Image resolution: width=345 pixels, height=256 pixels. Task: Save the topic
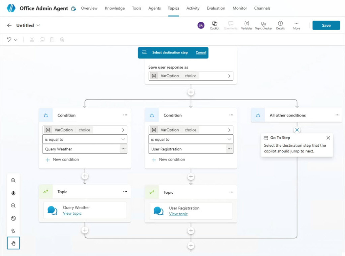pyautogui.click(x=326, y=25)
